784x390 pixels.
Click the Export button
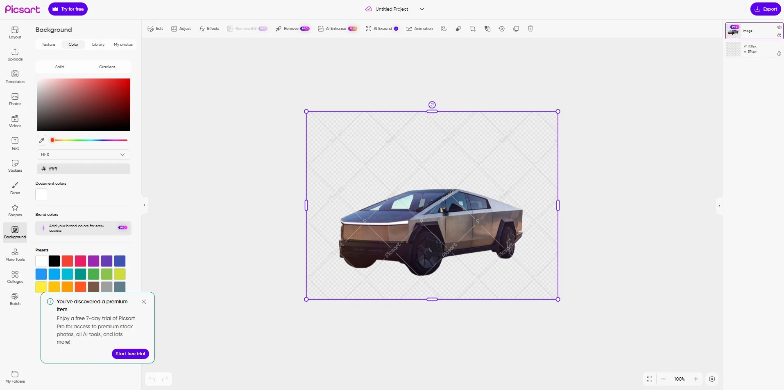click(x=766, y=9)
